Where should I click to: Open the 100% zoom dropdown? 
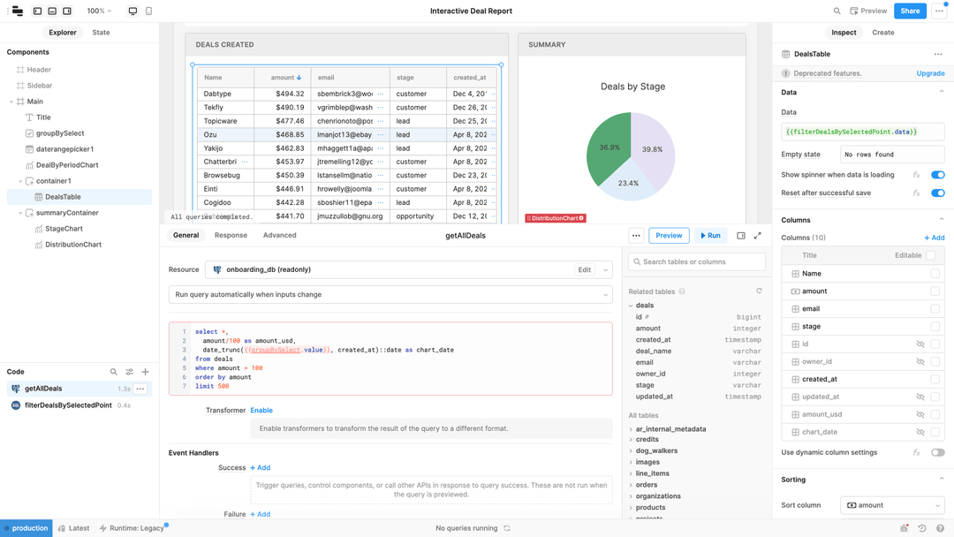pyautogui.click(x=97, y=10)
